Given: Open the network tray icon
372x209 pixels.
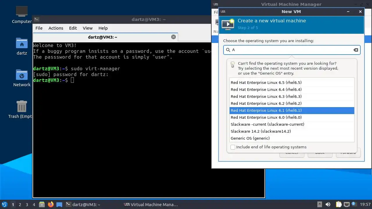Looking at the screenshot, I should (x=346, y=204).
